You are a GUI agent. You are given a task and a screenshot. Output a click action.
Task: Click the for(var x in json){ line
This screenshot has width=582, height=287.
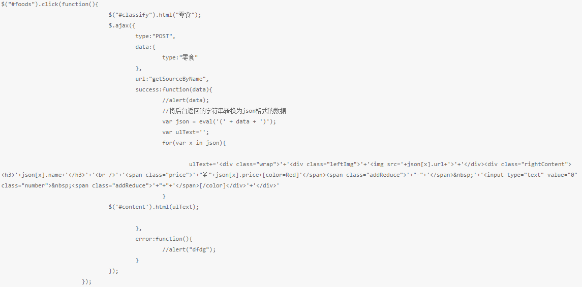click(x=194, y=143)
